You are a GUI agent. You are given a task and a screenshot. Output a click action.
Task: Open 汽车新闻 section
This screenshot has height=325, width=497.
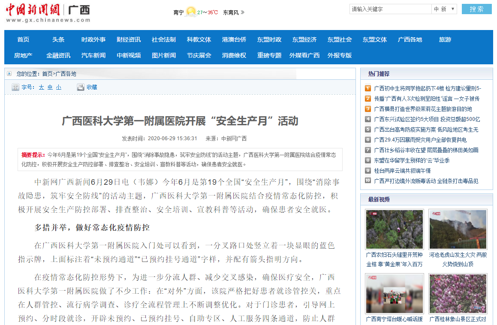coord(93,55)
